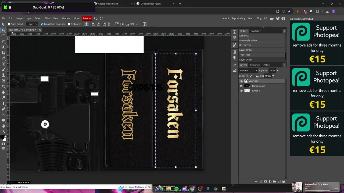Screen dimensions: 344x193
Task: Open the Fill slider arrow
Action: coord(273,76)
